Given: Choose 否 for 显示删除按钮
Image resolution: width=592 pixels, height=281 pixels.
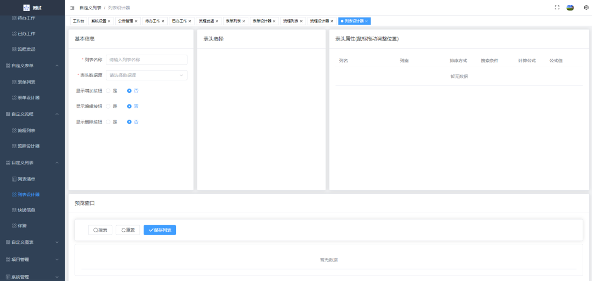Looking at the screenshot, I should (x=129, y=122).
